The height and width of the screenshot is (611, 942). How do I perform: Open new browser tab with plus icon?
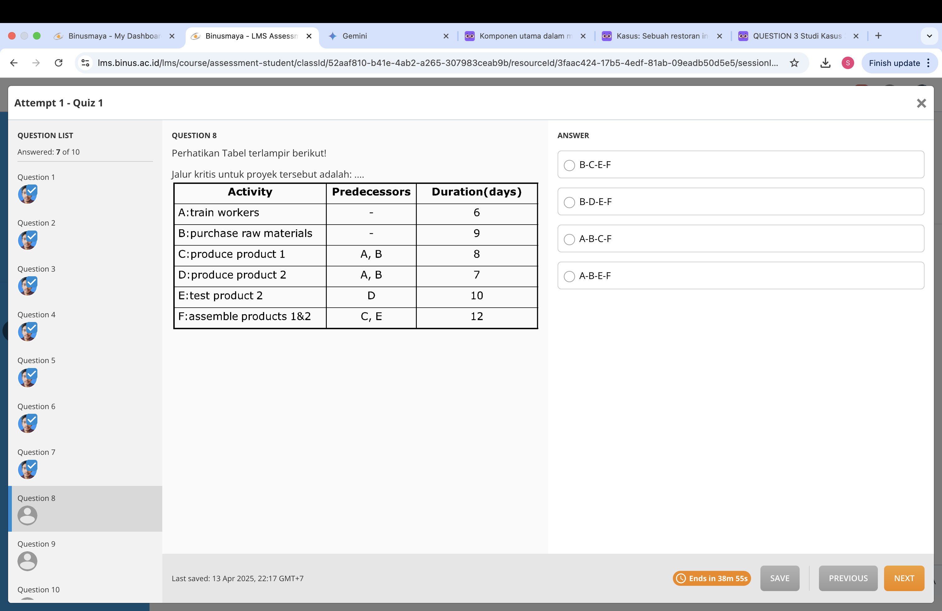(x=878, y=36)
